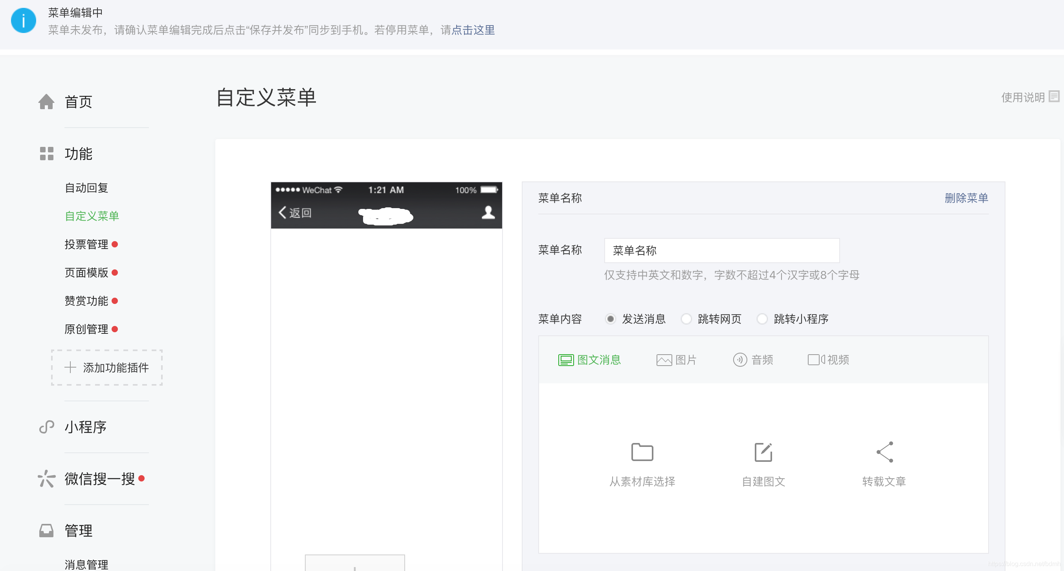Viewport: 1064px width, 571px height.
Task: Select the 发送消息 radio option
Action: [610, 319]
